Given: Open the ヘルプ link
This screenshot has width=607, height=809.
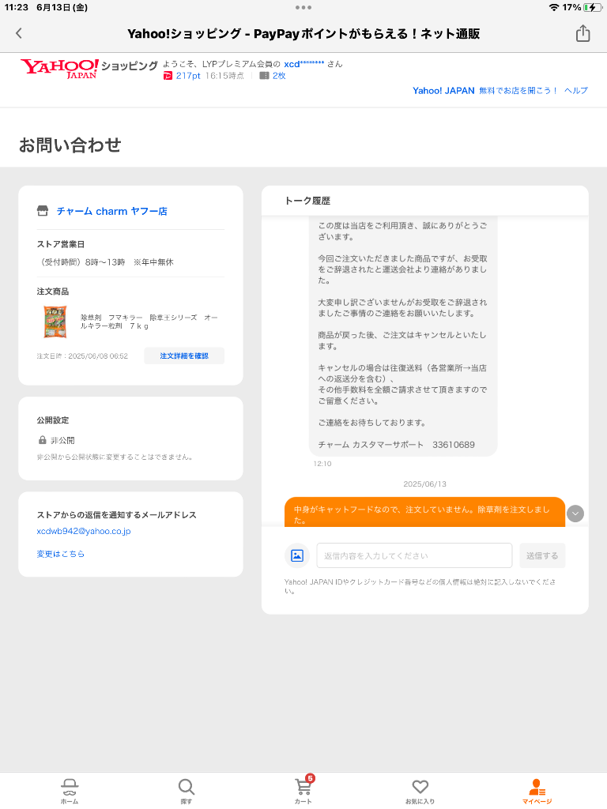Looking at the screenshot, I should (576, 91).
